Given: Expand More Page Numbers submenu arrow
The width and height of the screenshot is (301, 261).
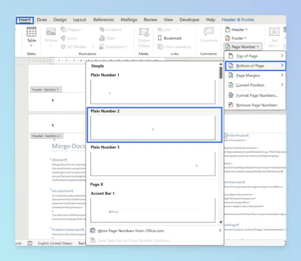Looking at the screenshot, I should (220, 230).
